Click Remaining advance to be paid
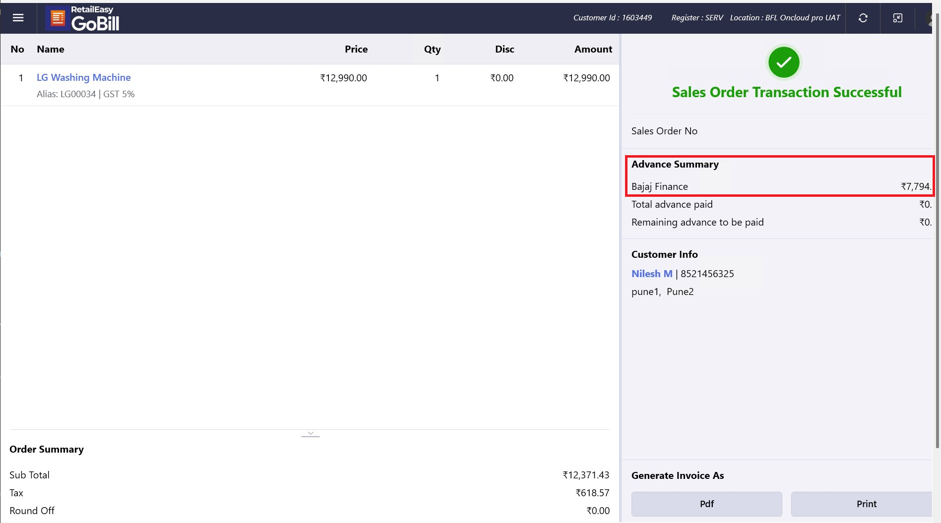The image size is (941, 523). 697,222
